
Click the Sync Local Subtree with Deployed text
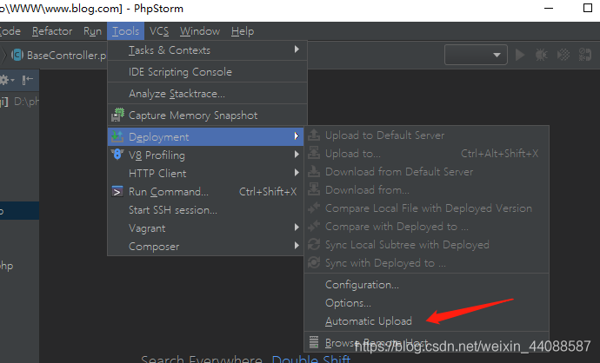(x=407, y=245)
